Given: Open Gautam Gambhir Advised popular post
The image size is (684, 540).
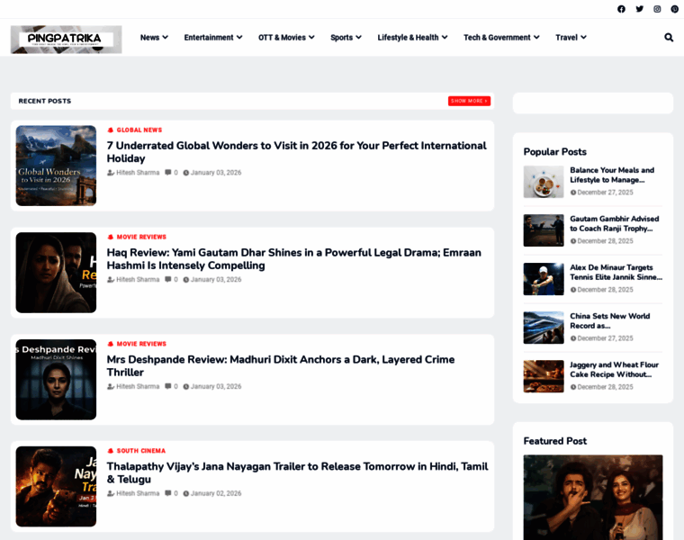Looking at the screenshot, I should coord(614,223).
